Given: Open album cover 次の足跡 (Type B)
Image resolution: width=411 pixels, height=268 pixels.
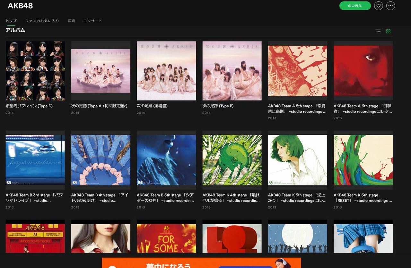Looking at the screenshot, I should [x=232, y=71].
